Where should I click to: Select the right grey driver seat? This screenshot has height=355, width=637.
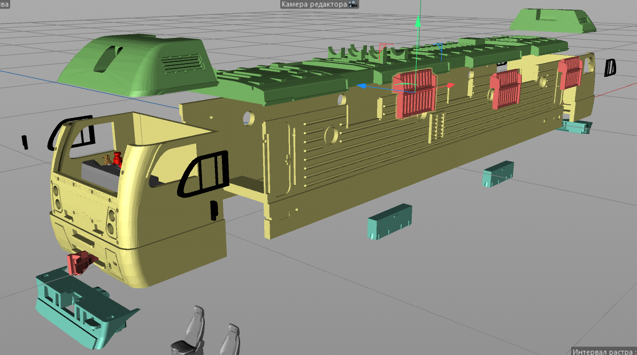(x=229, y=340)
